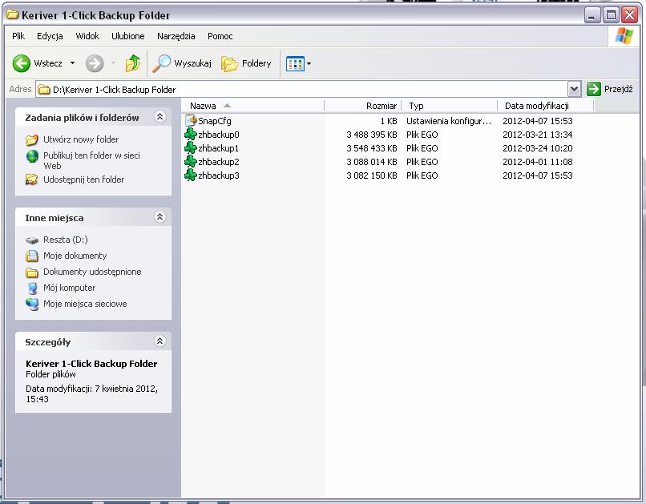Click Udostępnij ten folder link
646x504 pixels.
click(83, 179)
